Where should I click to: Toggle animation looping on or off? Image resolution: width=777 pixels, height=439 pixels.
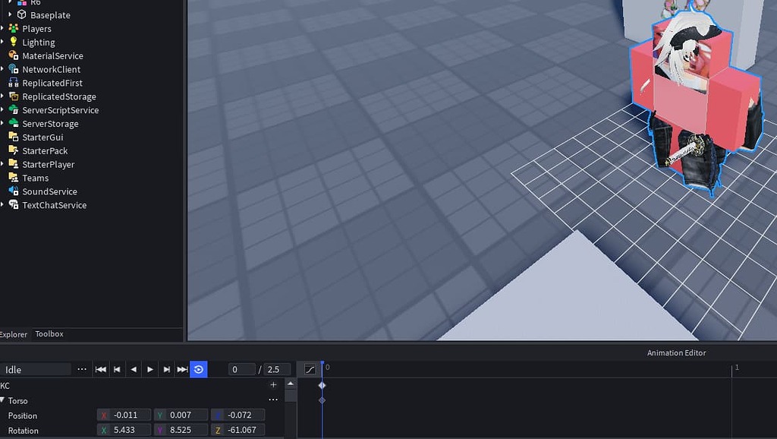(x=198, y=368)
